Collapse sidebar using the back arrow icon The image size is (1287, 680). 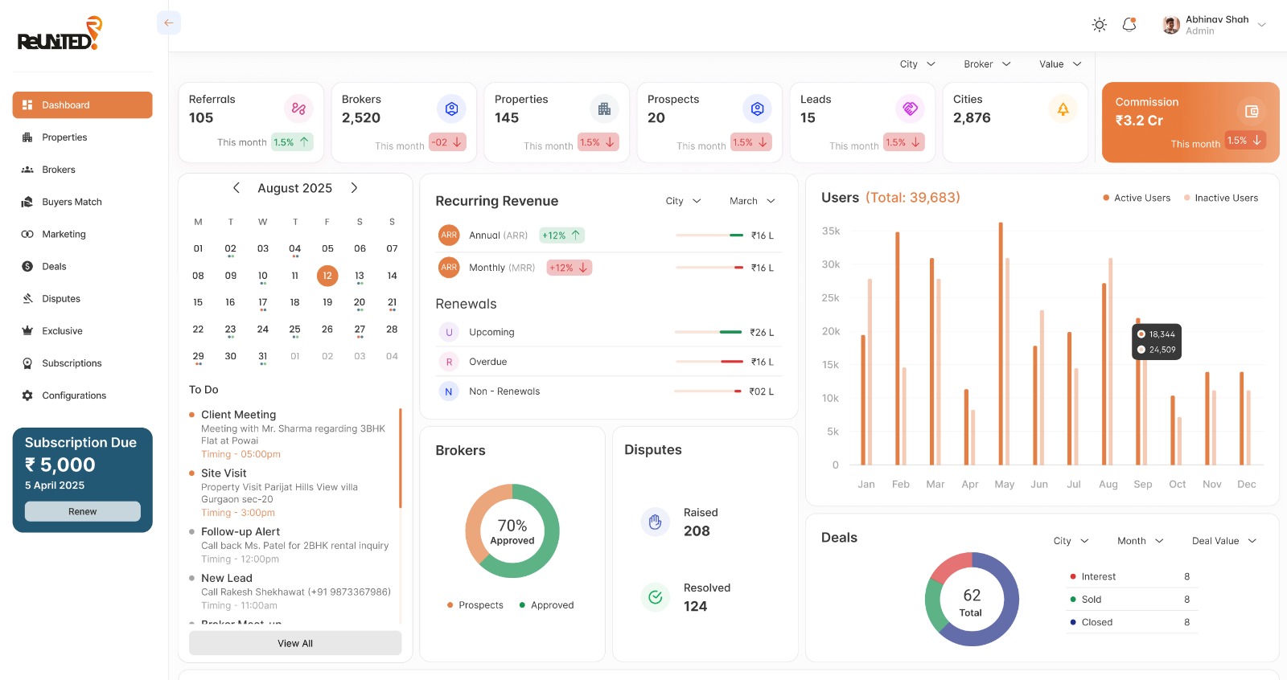(169, 23)
